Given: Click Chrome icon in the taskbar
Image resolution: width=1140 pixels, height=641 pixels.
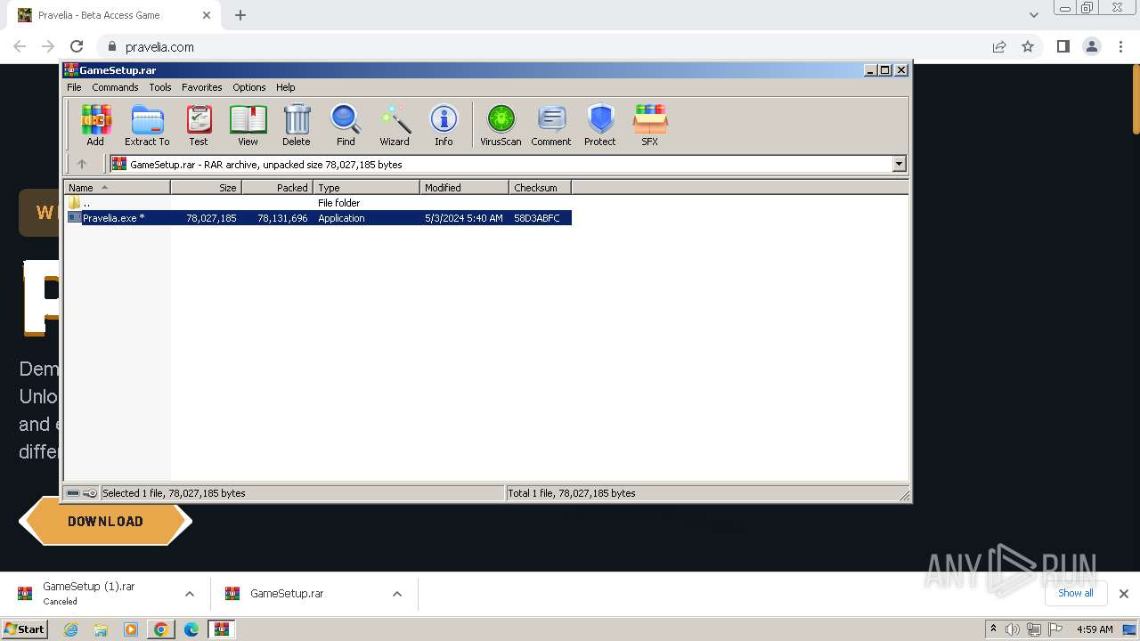Looking at the screenshot, I should click(x=160, y=629).
